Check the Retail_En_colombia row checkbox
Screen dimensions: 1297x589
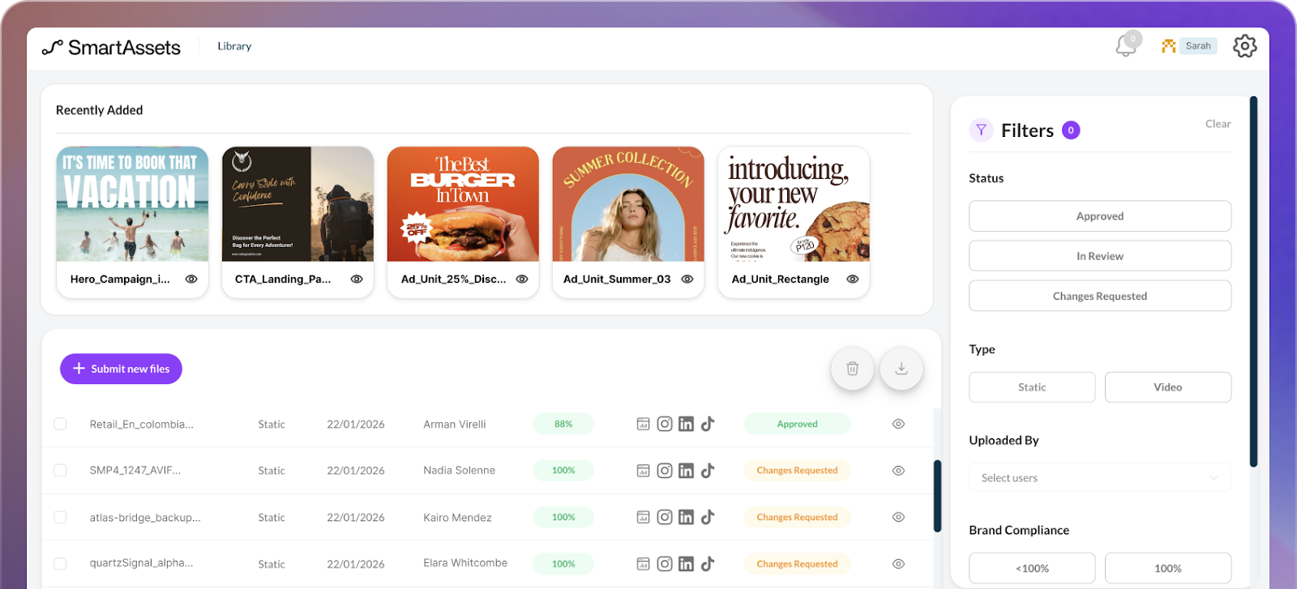tap(60, 424)
